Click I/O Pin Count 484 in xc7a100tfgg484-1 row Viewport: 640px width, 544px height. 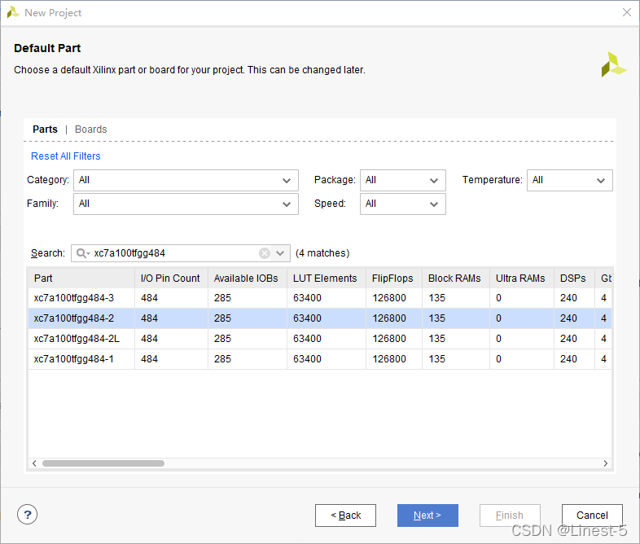149,359
